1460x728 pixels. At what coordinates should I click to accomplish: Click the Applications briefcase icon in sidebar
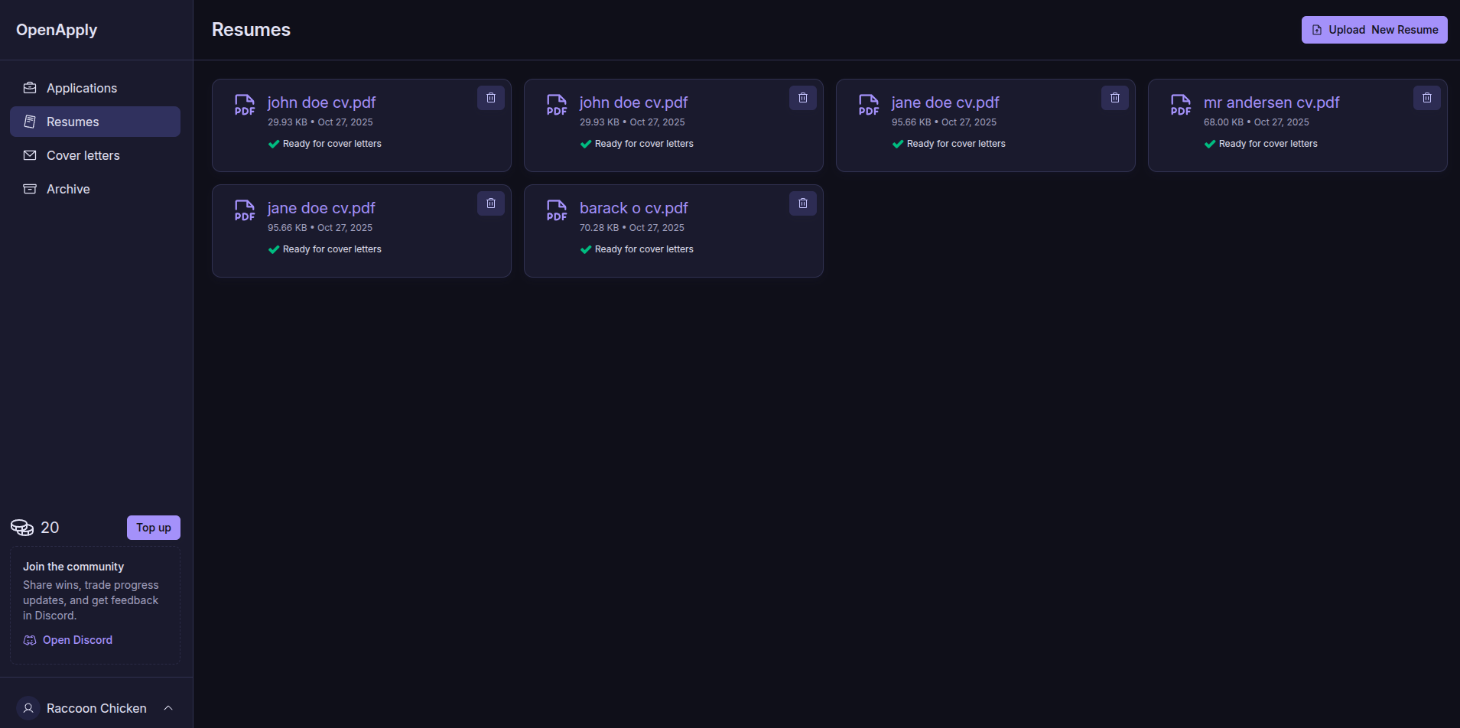tap(30, 88)
